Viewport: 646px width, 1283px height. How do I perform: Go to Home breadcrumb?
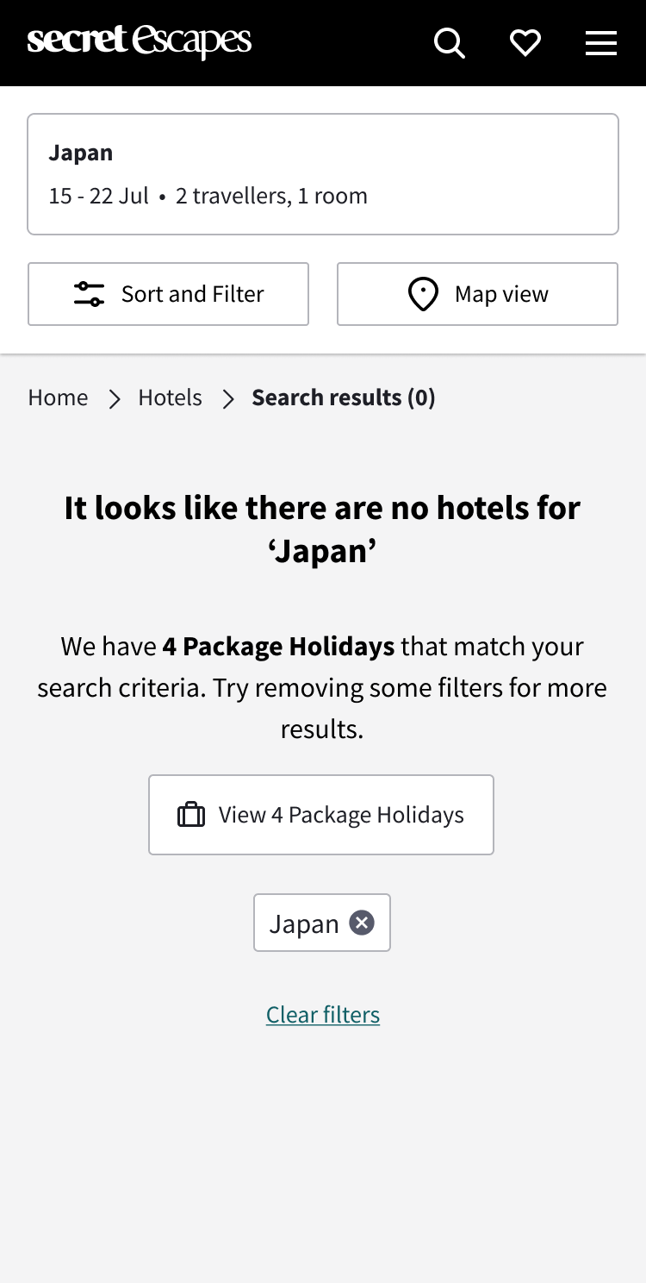click(59, 397)
